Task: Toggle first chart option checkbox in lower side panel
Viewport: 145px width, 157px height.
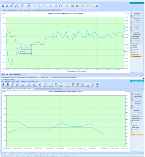Action: click(131, 115)
